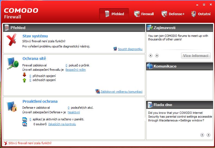Click the red X status icon
Image resolution: width=215 pixels, height=148 pixels.
11,40
